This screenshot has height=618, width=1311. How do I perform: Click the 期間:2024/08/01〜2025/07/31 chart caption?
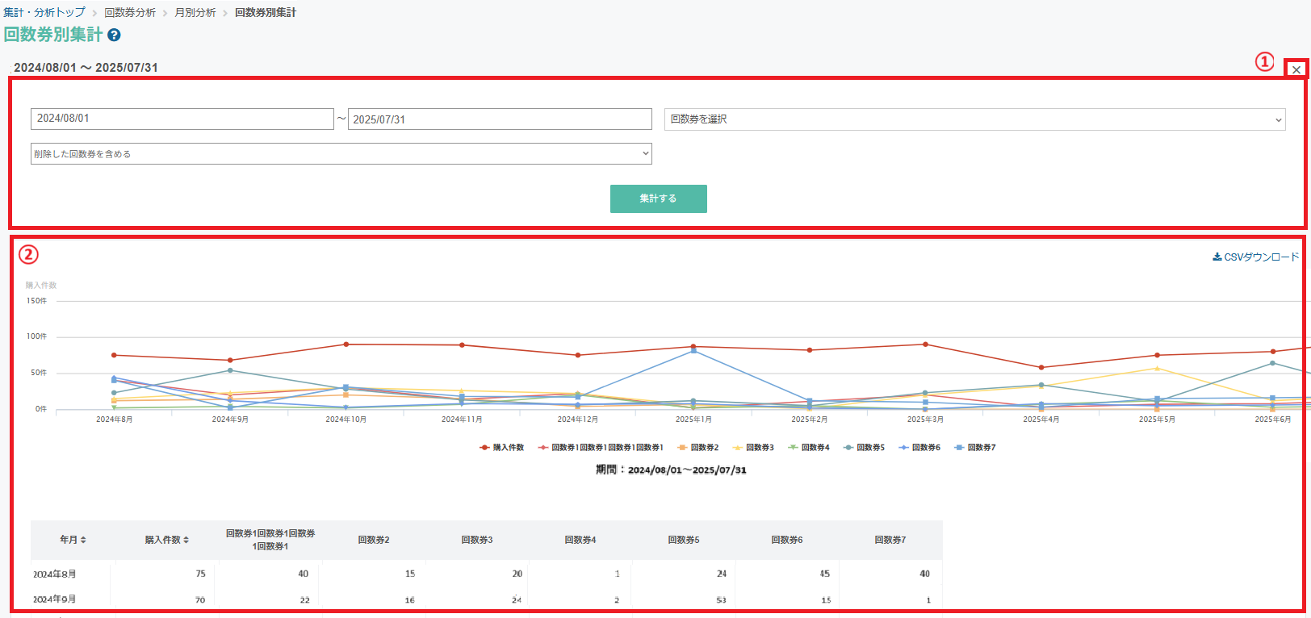(671, 470)
